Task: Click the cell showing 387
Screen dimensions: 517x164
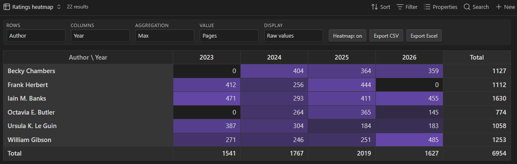Action: [207, 126]
